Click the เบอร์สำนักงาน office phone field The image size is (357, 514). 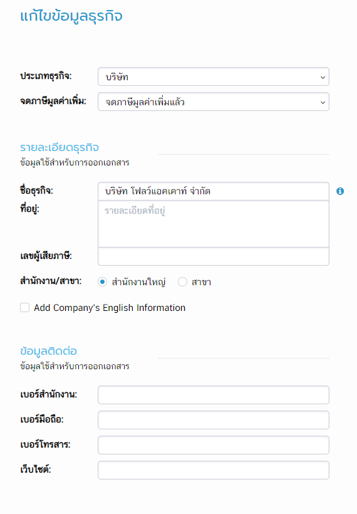[x=213, y=395]
